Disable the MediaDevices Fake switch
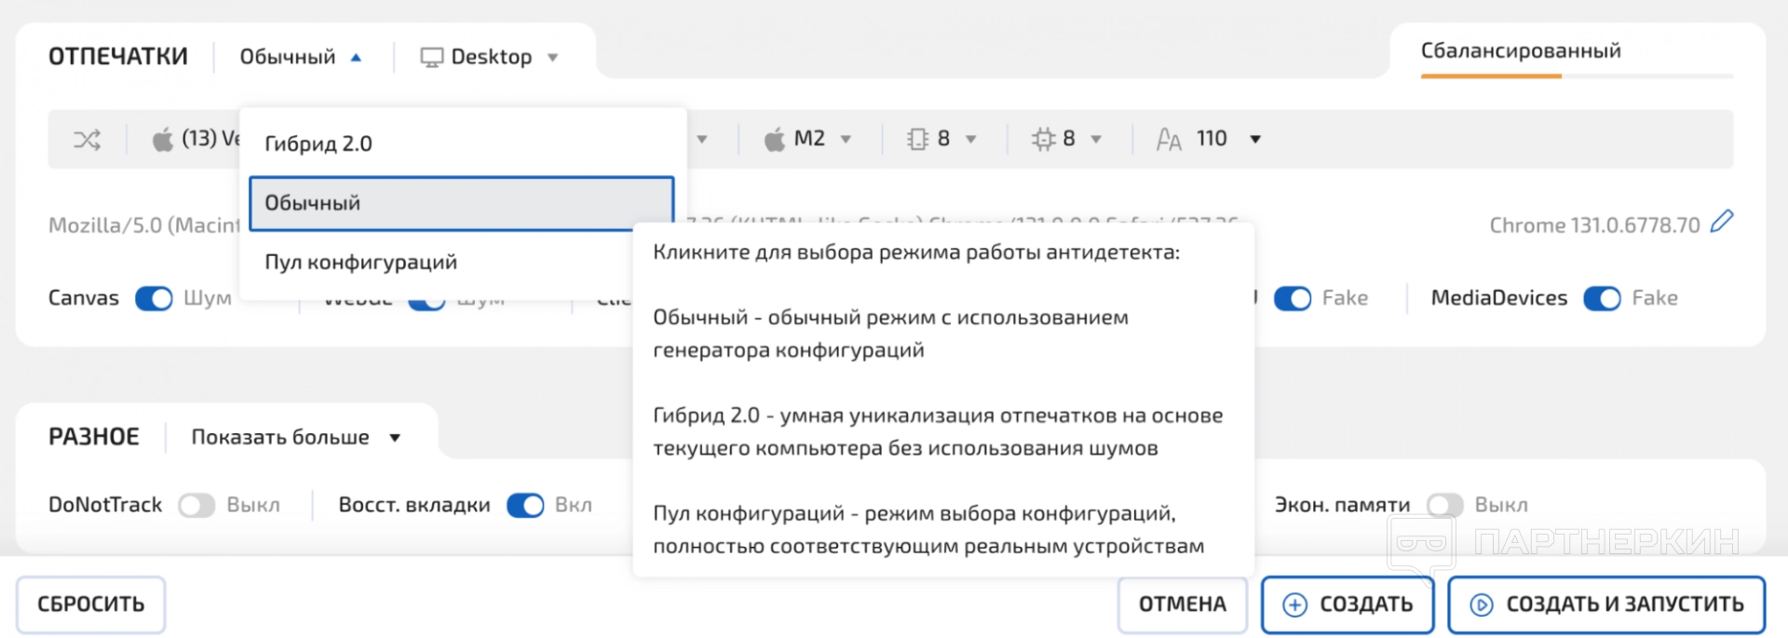Image resolution: width=1788 pixels, height=638 pixels. [1602, 298]
